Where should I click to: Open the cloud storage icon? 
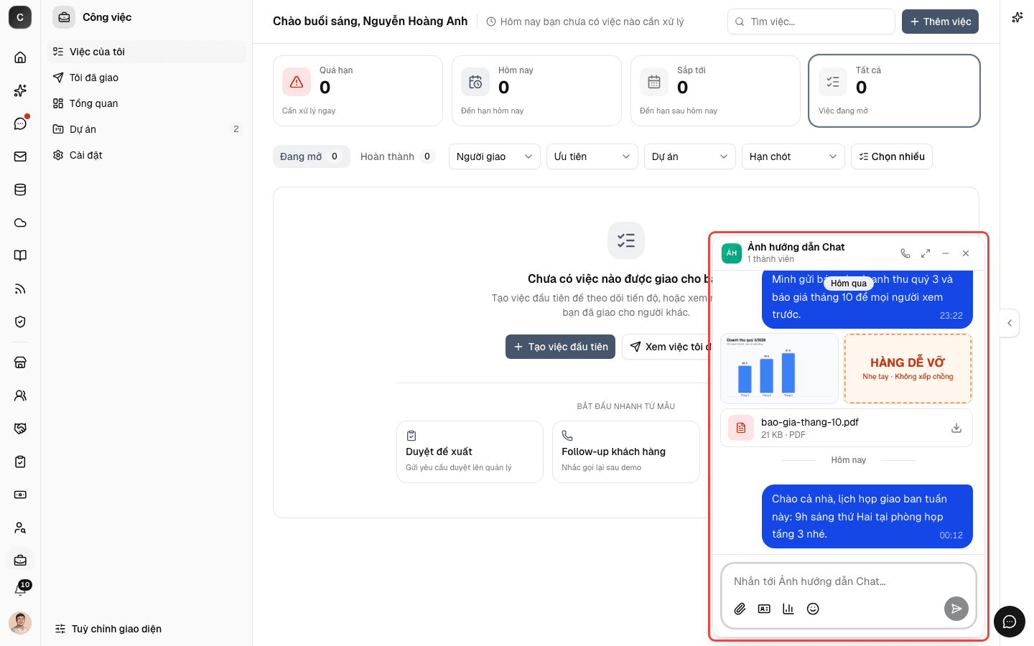(20, 223)
